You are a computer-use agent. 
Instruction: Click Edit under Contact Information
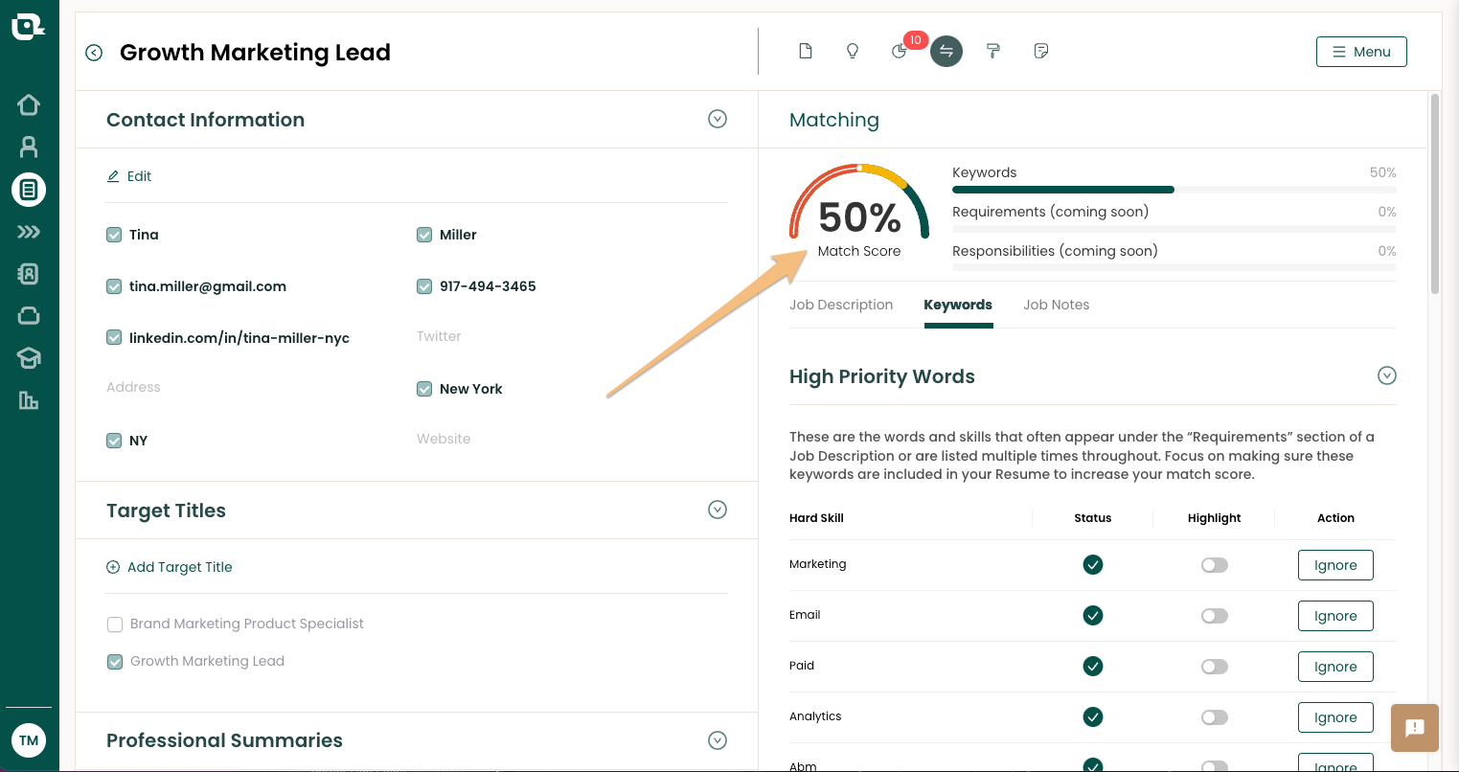coord(129,176)
